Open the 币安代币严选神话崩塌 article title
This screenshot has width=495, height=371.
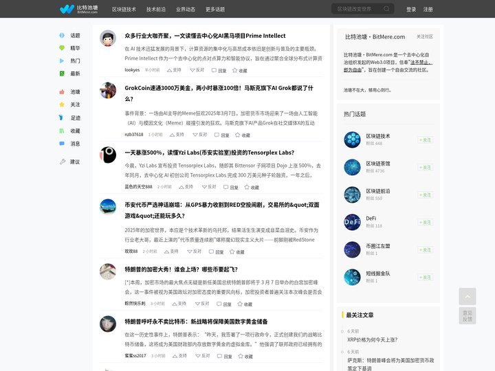pos(222,210)
